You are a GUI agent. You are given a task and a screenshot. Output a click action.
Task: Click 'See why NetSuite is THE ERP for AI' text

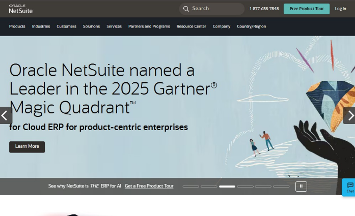(x=85, y=186)
